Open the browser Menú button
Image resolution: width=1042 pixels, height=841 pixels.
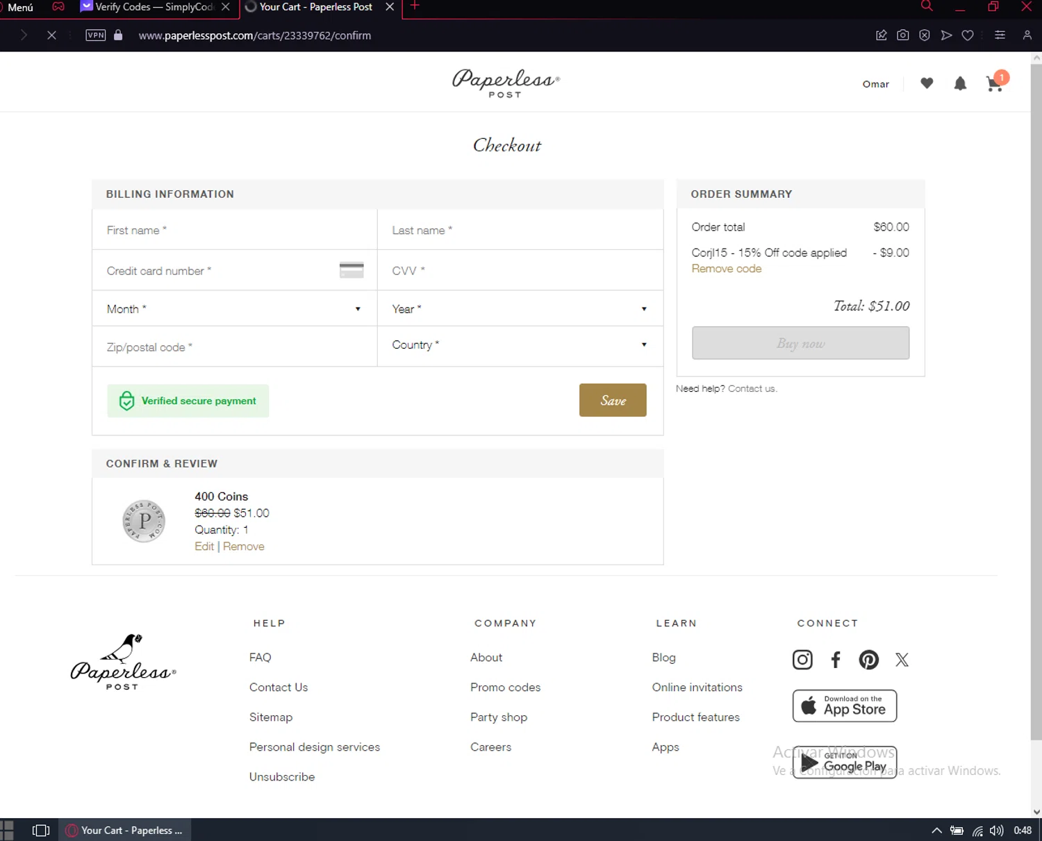click(20, 7)
